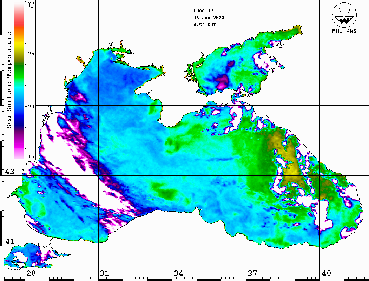Image resolution: width=369 pixels, height=281 pixels.
Task: Click latitude label 41
Action: click(x=10, y=242)
